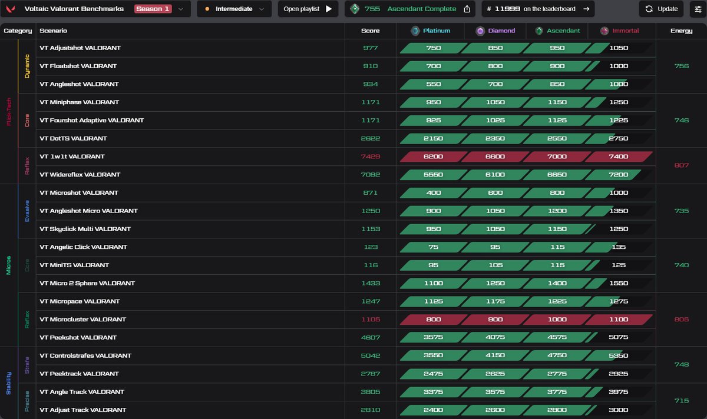Select the VT Widereflex VALORANT scenario

(x=80, y=175)
